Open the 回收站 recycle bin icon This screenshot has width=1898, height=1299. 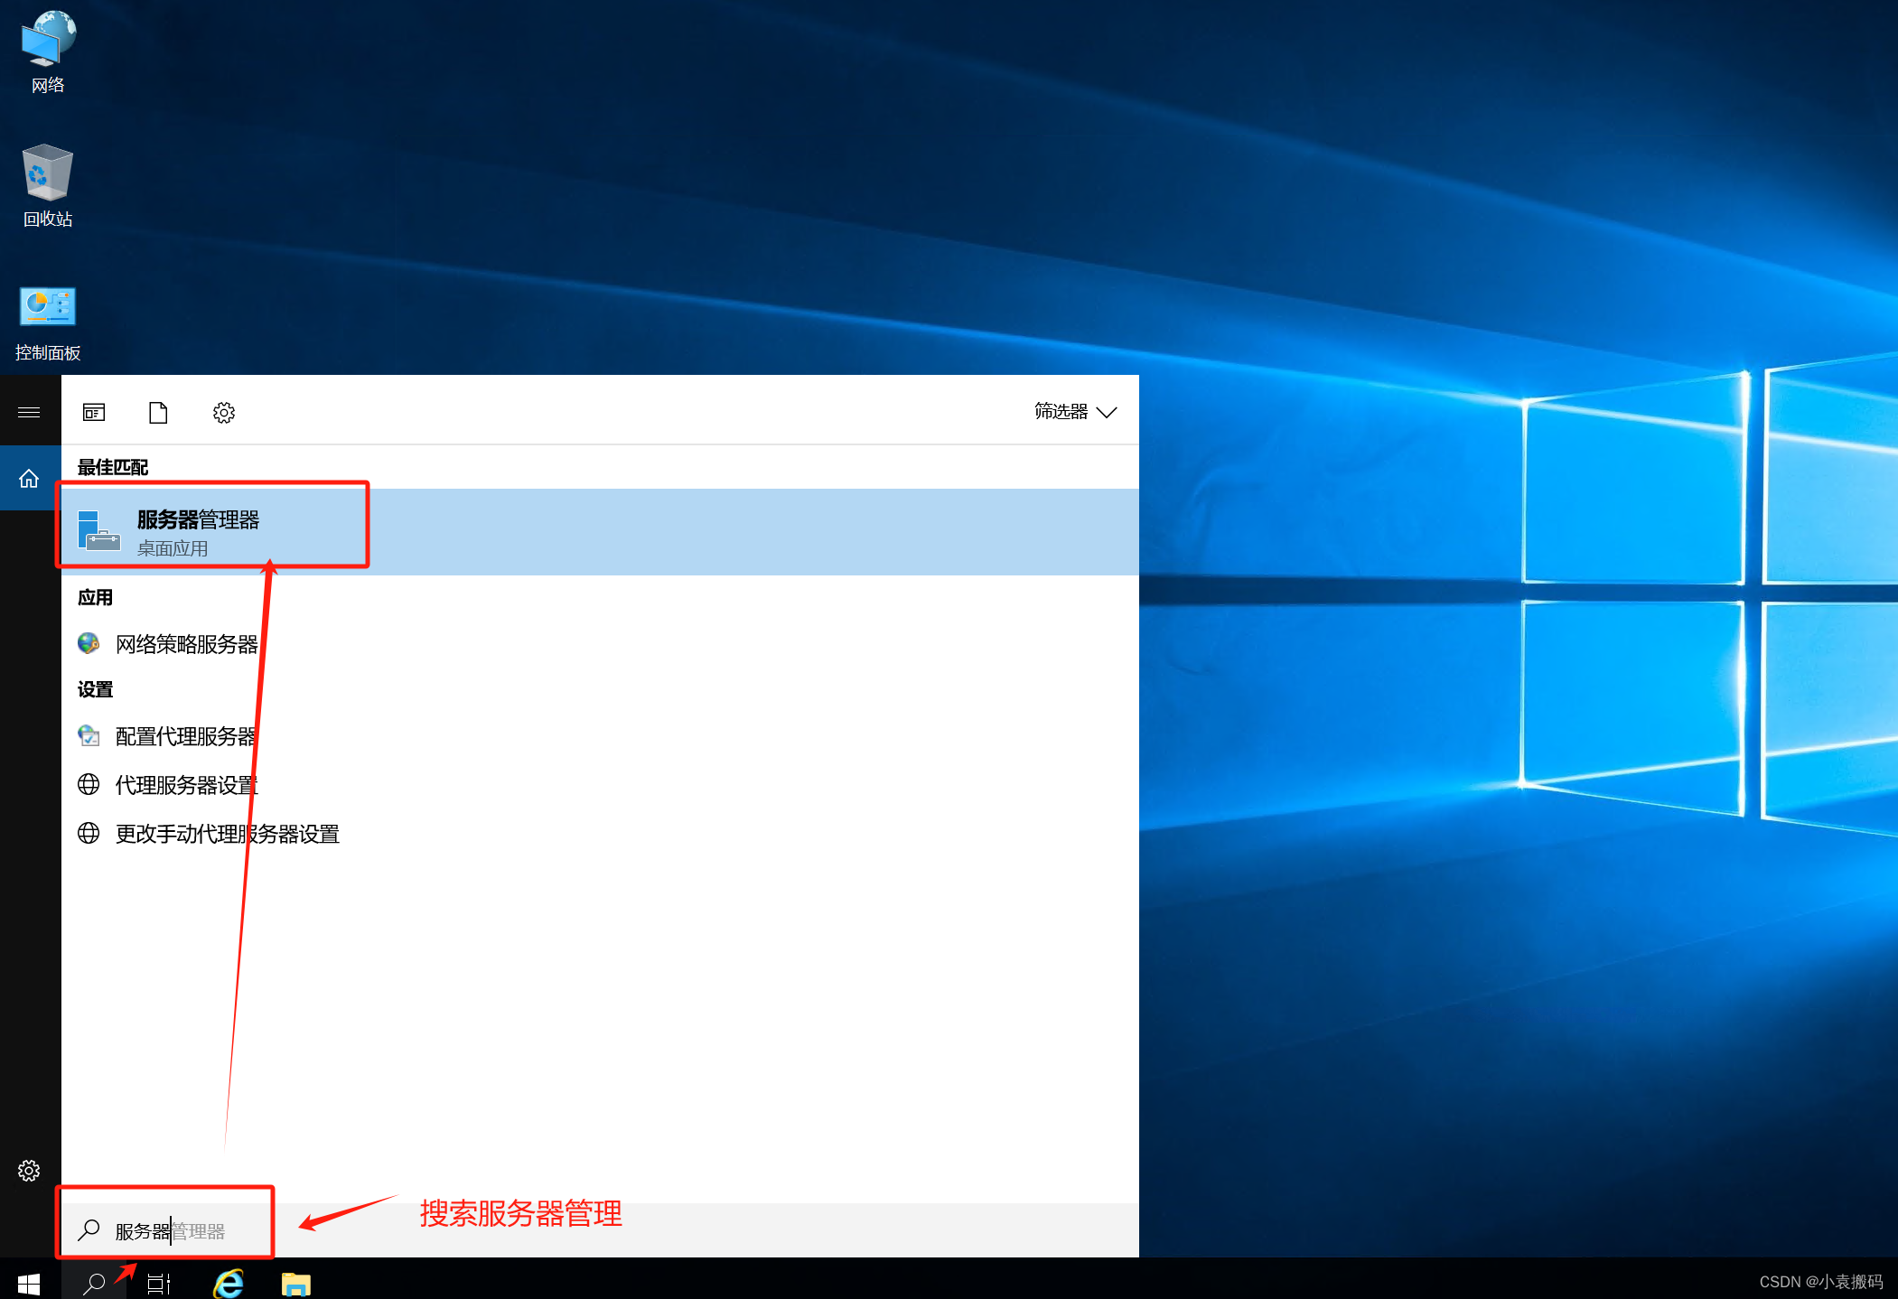(x=48, y=185)
